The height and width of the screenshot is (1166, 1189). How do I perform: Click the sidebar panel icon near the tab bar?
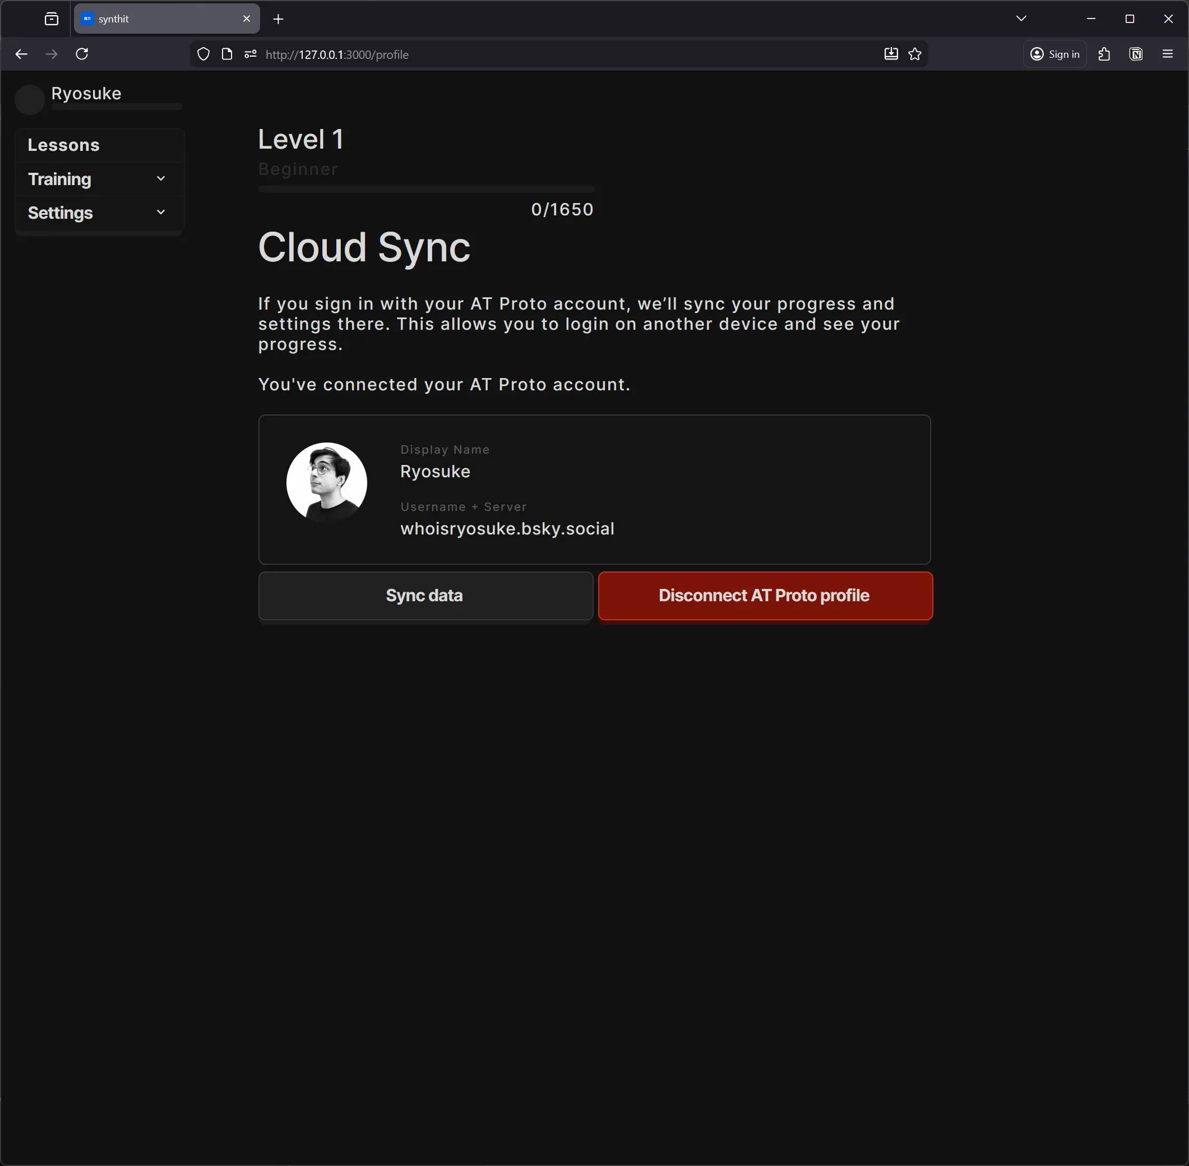coord(52,19)
